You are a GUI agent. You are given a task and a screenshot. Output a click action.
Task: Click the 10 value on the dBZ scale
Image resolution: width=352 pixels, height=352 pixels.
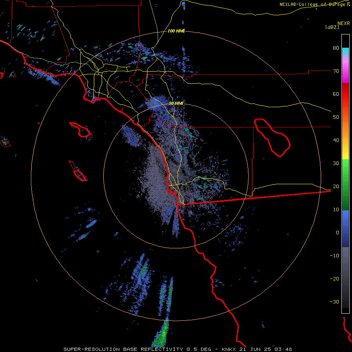click(x=336, y=210)
